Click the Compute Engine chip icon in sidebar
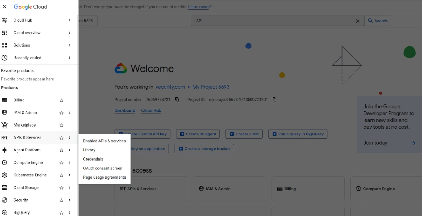This screenshot has height=216, width=422. pyautogui.click(x=5, y=163)
